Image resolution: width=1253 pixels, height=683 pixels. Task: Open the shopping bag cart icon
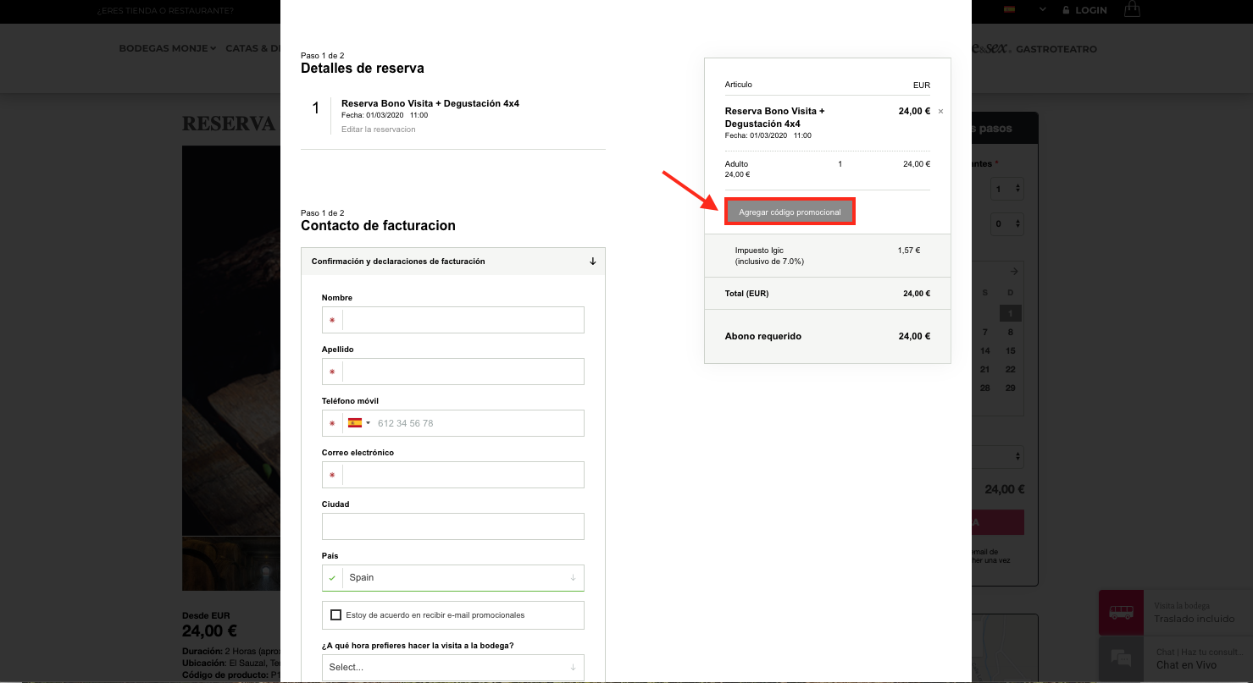coord(1132,9)
